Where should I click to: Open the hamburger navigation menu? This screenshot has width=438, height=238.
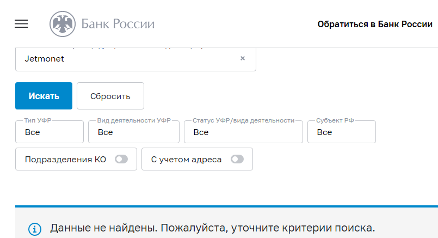21,24
